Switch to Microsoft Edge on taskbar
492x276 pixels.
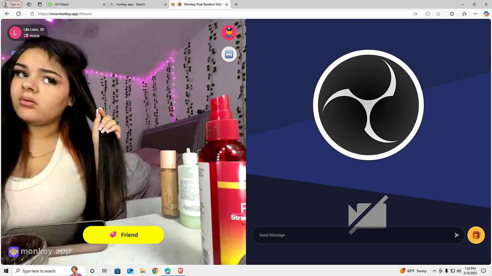pyautogui.click(x=168, y=271)
